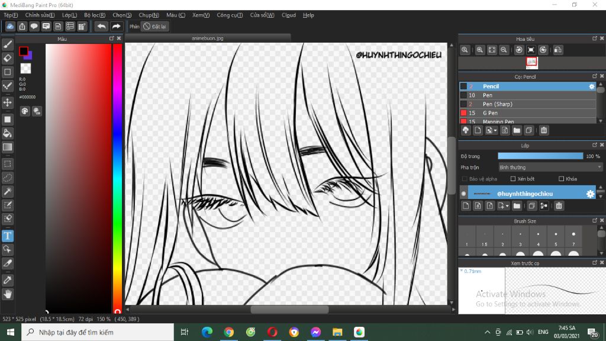
Task: Show hidden system tray icons
Action: 488,332
